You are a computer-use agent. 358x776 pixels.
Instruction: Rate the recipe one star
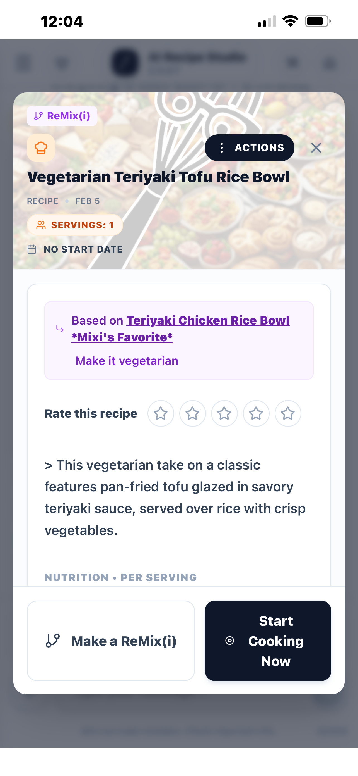(x=161, y=413)
